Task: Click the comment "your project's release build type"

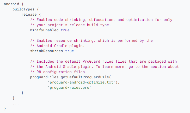Action: click(70, 25)
